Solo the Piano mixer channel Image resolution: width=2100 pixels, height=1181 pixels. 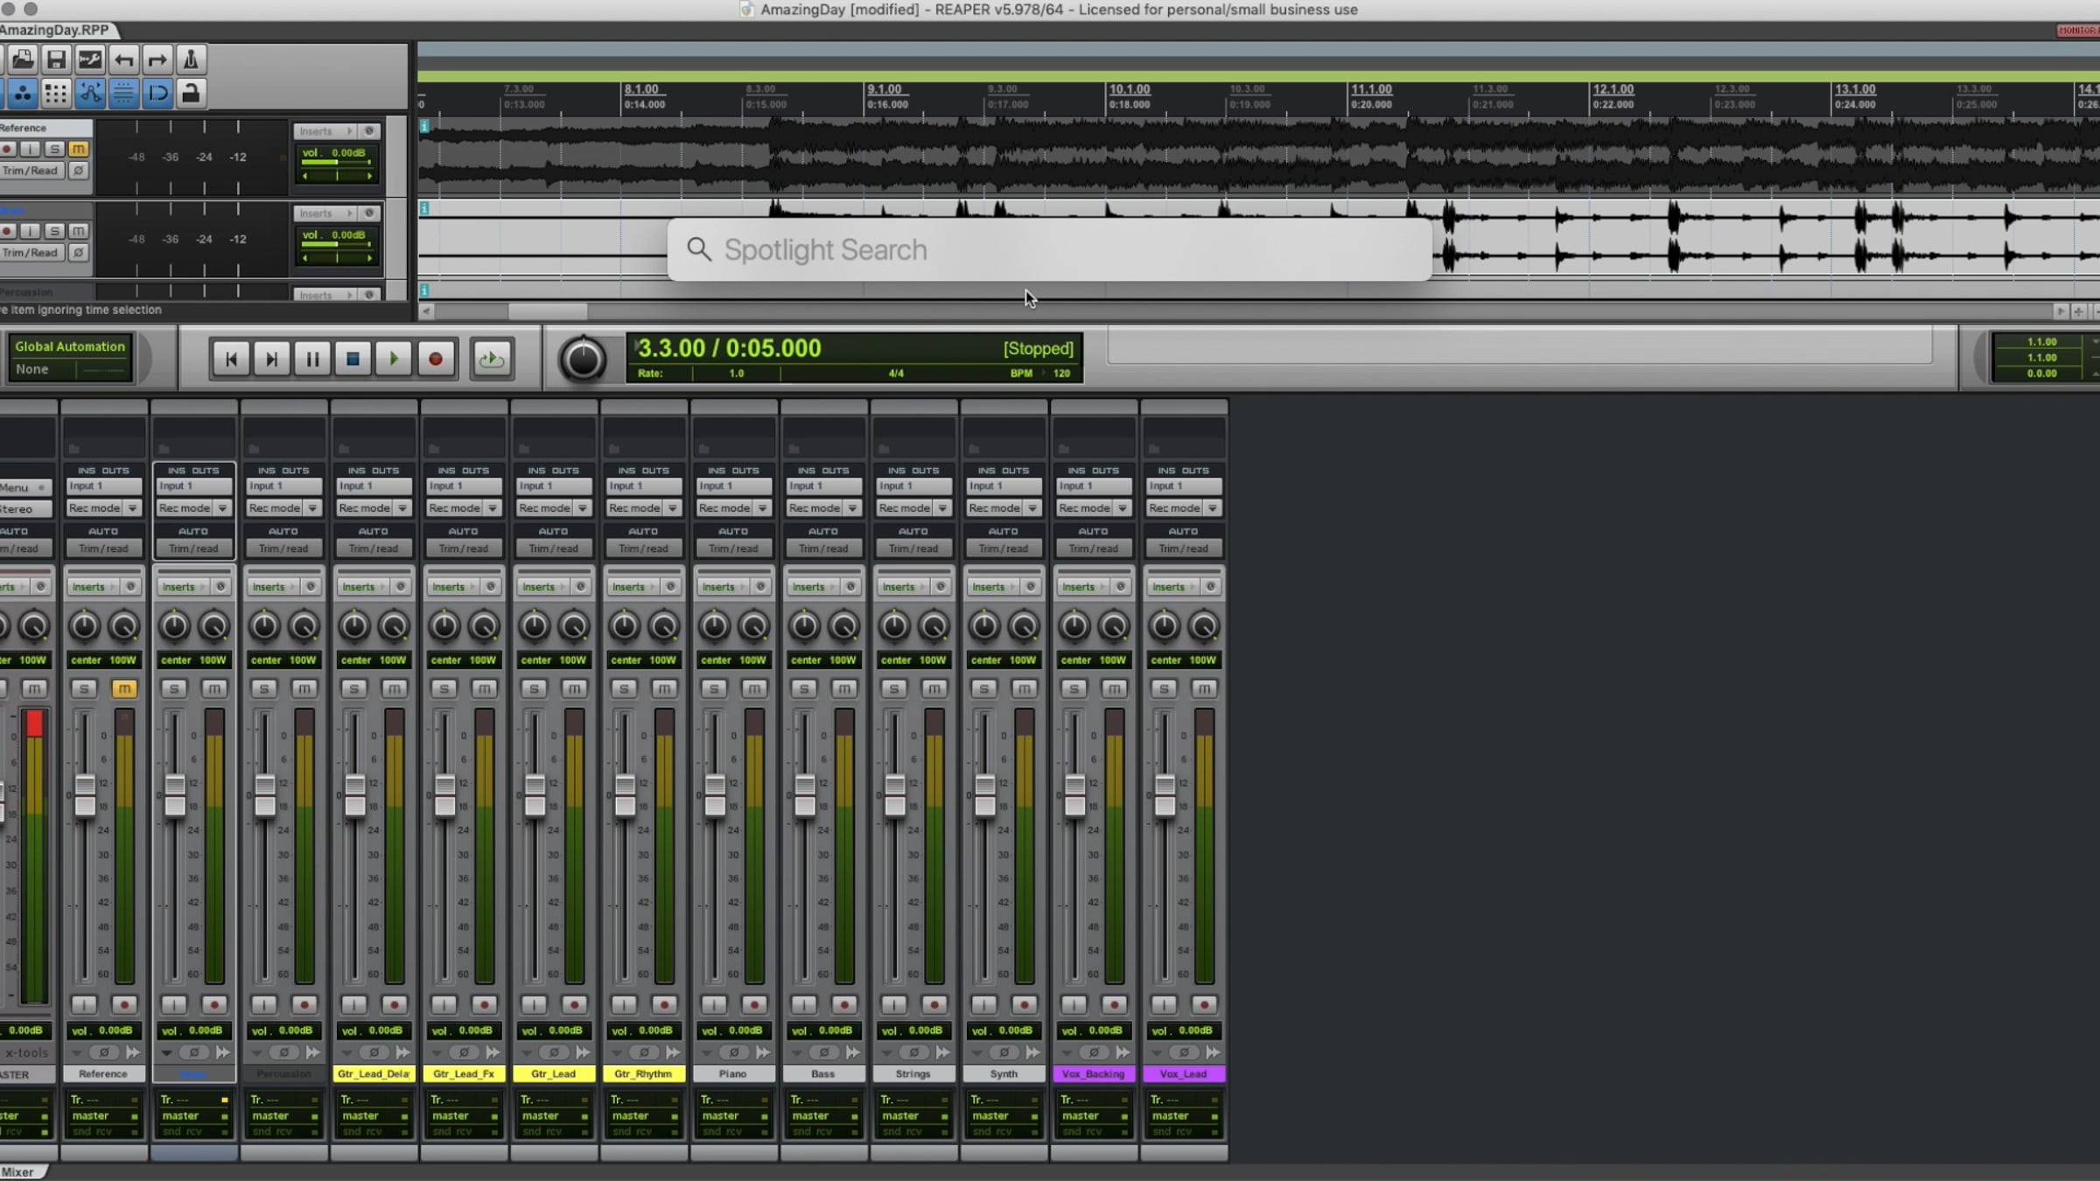coord(714,688)
